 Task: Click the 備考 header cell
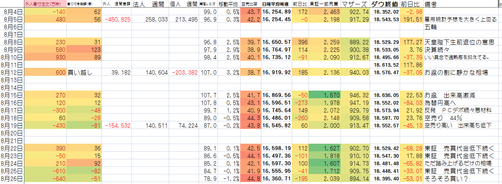[x=430, y=4]
